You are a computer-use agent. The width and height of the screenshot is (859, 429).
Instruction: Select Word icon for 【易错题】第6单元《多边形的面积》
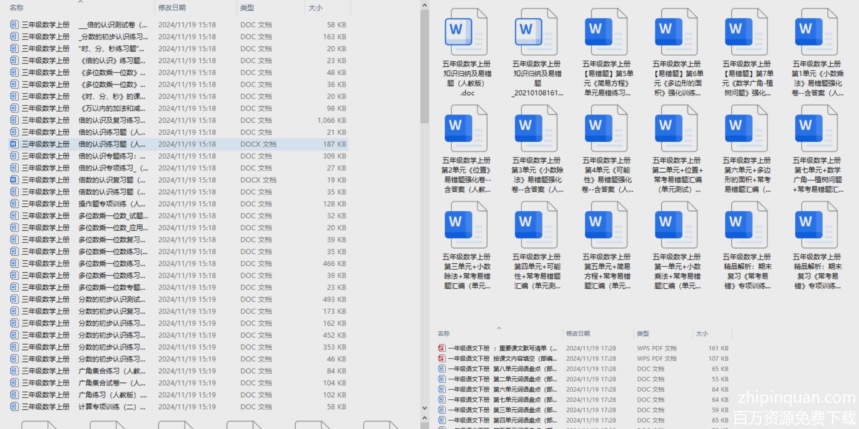pyautogui.click(x=676, y=32)
